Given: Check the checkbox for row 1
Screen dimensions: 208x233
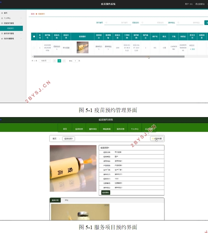Looking at the screenshot, I should [34, 48].
